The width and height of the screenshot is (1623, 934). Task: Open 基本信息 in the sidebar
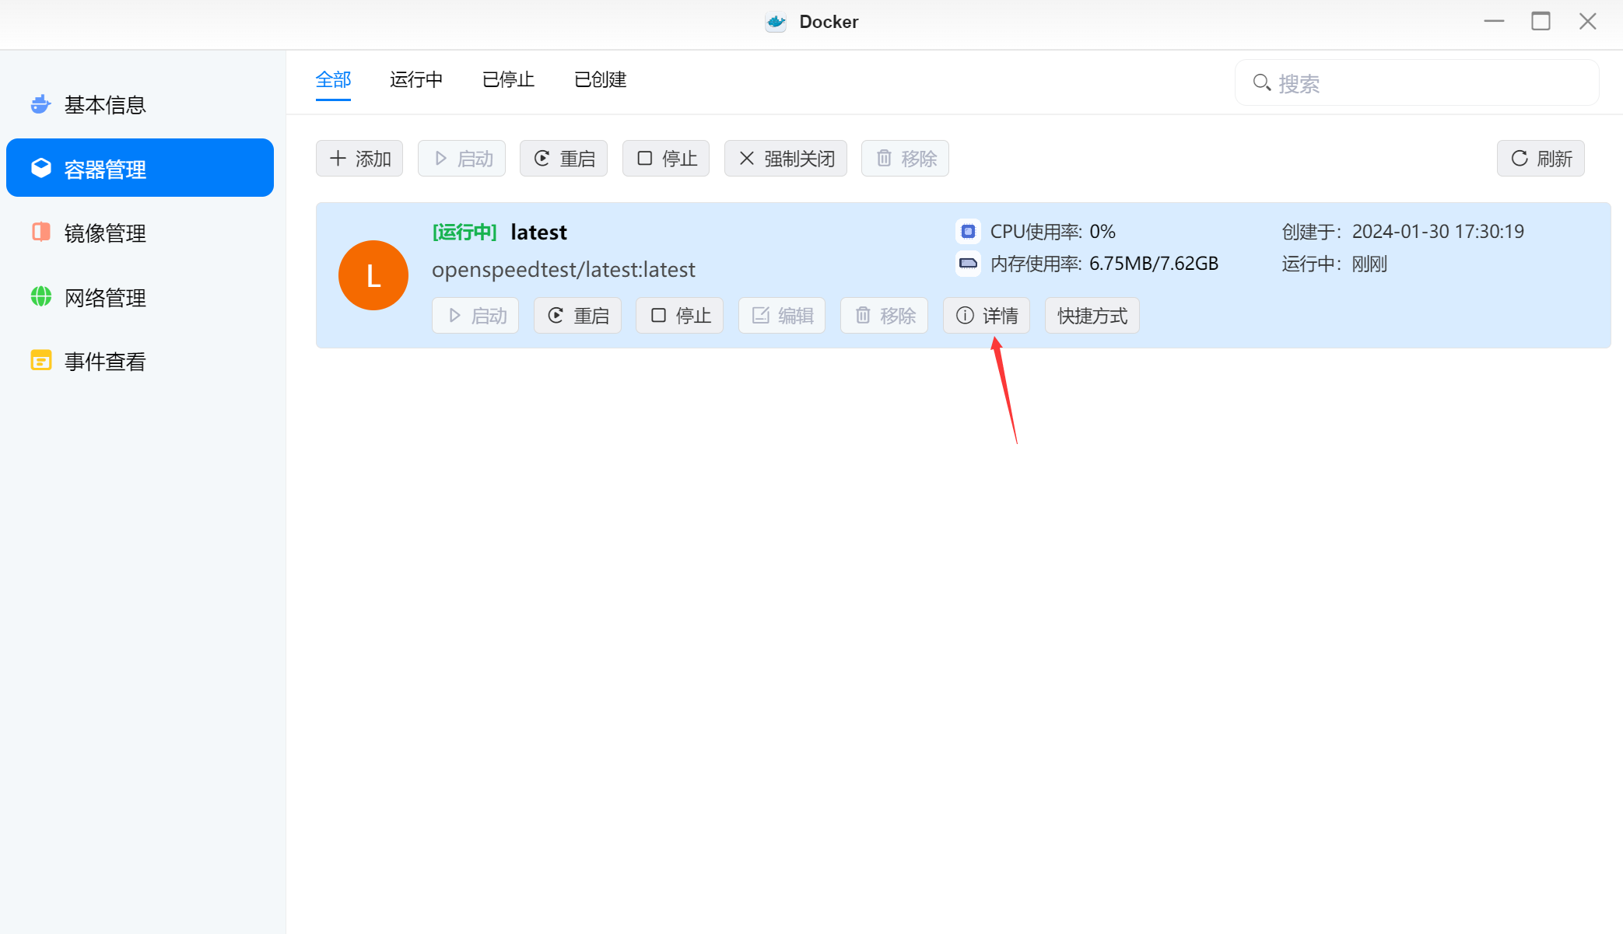[x=104, y=105]
